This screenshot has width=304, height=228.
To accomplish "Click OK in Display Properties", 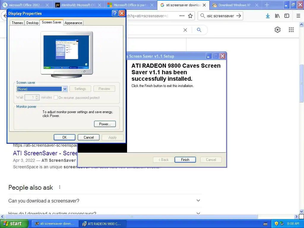I will click(64, 137).
